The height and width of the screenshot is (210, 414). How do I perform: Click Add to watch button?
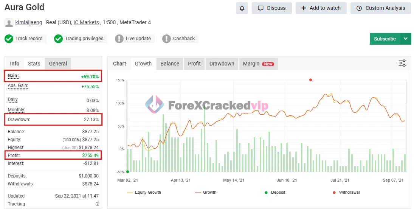[x=321, y=8]
